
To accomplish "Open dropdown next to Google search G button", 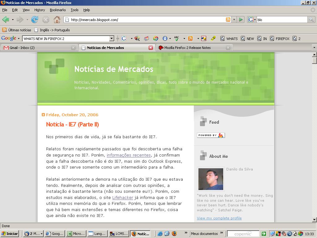I will [131, 38].
